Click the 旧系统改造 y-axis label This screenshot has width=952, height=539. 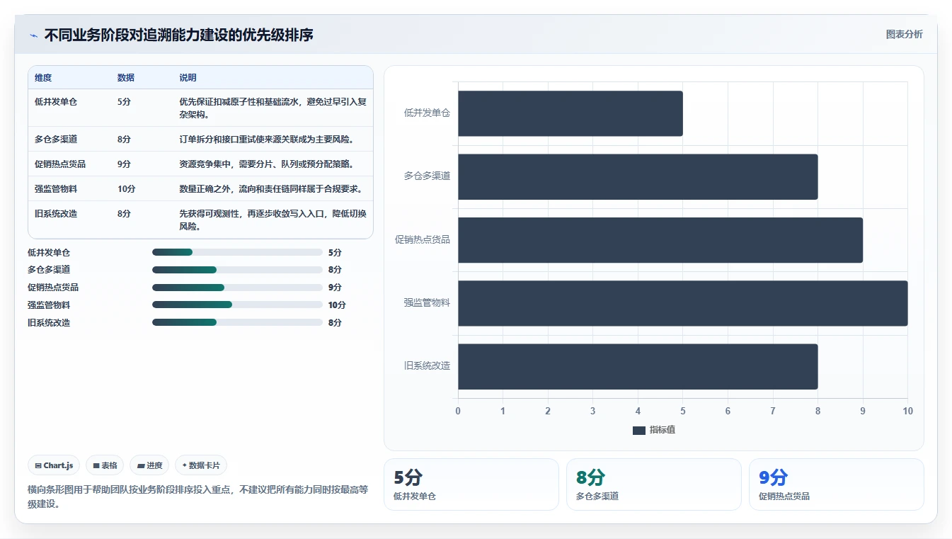click(x=427, y=366)
